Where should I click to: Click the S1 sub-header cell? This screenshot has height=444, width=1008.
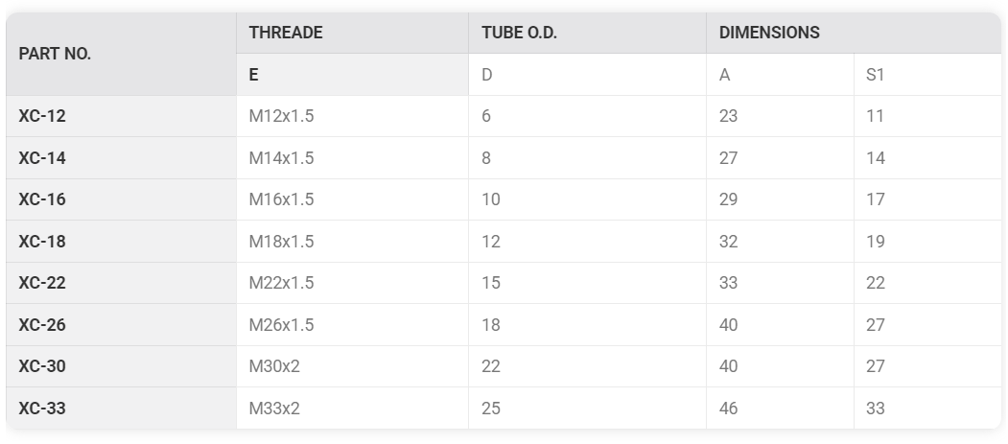click(875, 75)
